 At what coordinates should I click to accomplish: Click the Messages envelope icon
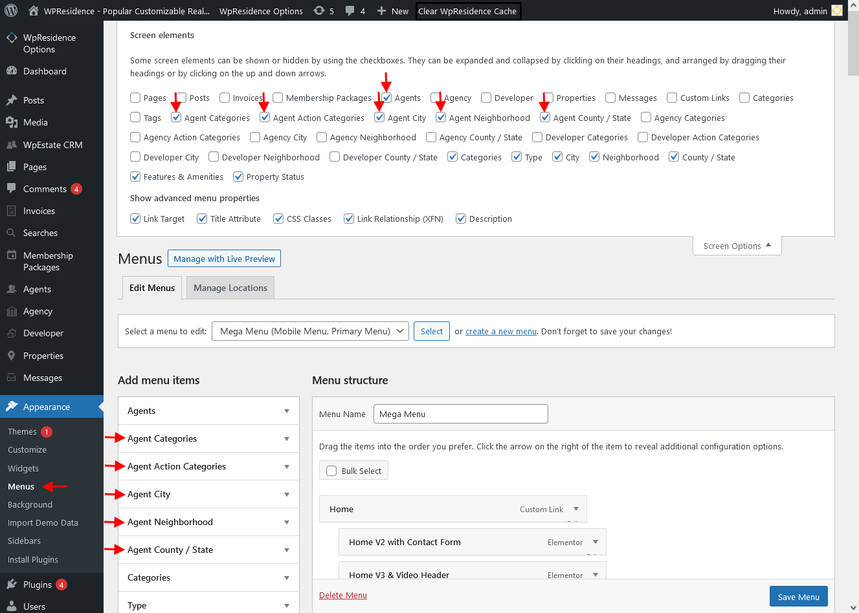pyautogui.click(x=12, y=378)
